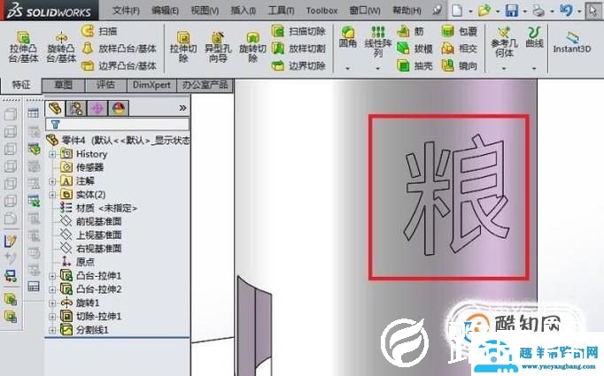Expand the 分割线1 feature node
604x376 pixels.
[52, 330]
